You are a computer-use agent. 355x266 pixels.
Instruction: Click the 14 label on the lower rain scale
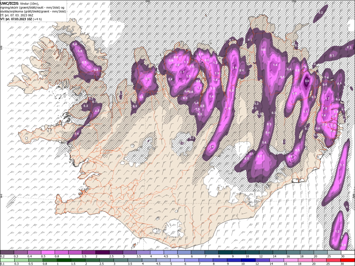click(272, 264)
